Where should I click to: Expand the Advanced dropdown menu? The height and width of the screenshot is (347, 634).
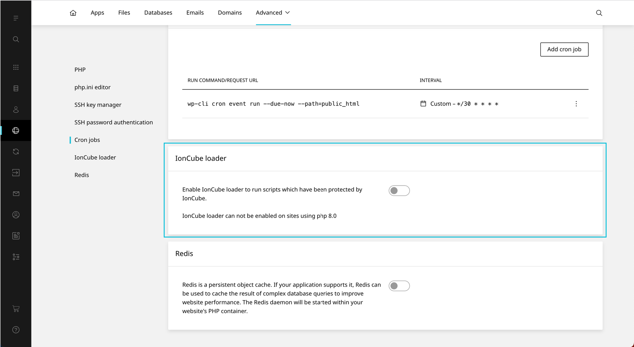click(273, 12)
